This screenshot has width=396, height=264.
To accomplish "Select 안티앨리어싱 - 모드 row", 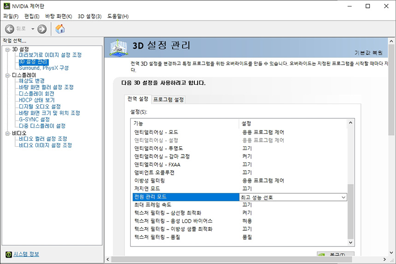I will tap(239, 132).
